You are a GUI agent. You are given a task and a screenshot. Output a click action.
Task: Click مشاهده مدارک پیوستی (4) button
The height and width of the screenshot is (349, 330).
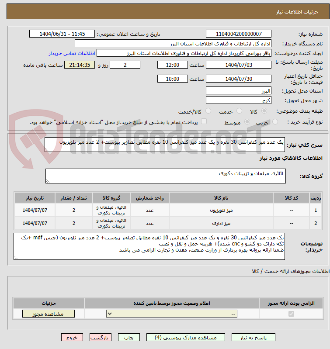186,338
